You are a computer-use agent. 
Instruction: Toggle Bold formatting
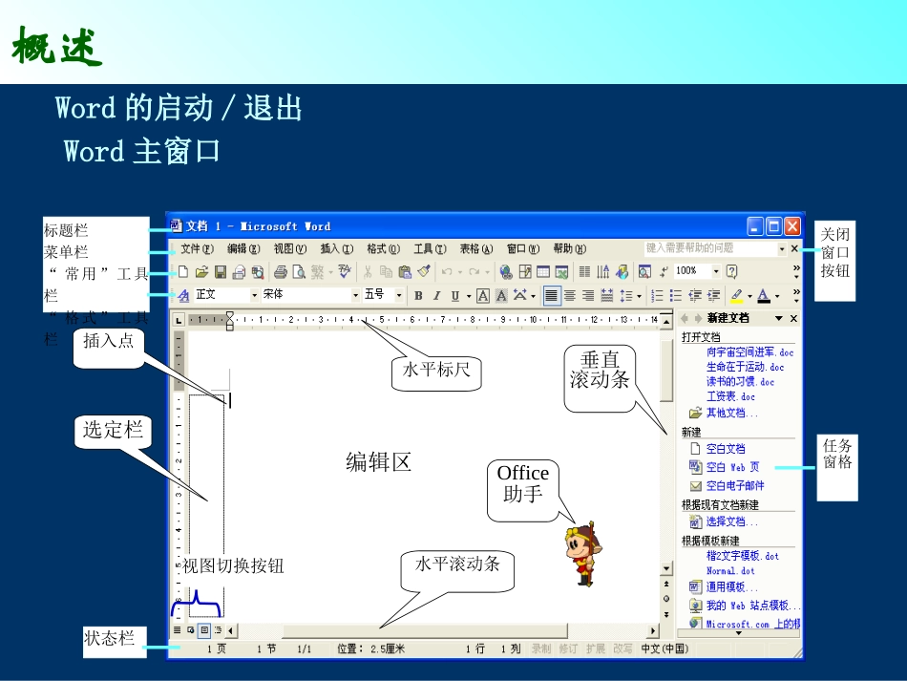tap(418, 296)
